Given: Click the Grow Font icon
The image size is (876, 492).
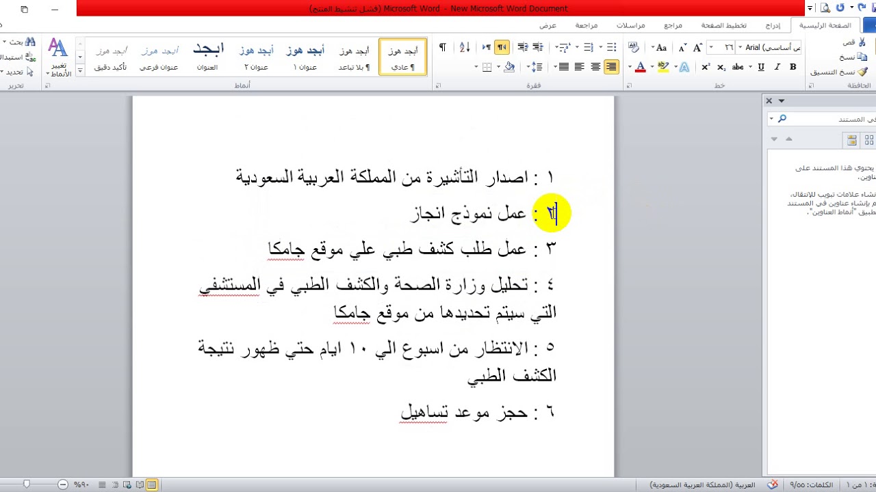Looking at the screenshot, I should click(697, 48).
